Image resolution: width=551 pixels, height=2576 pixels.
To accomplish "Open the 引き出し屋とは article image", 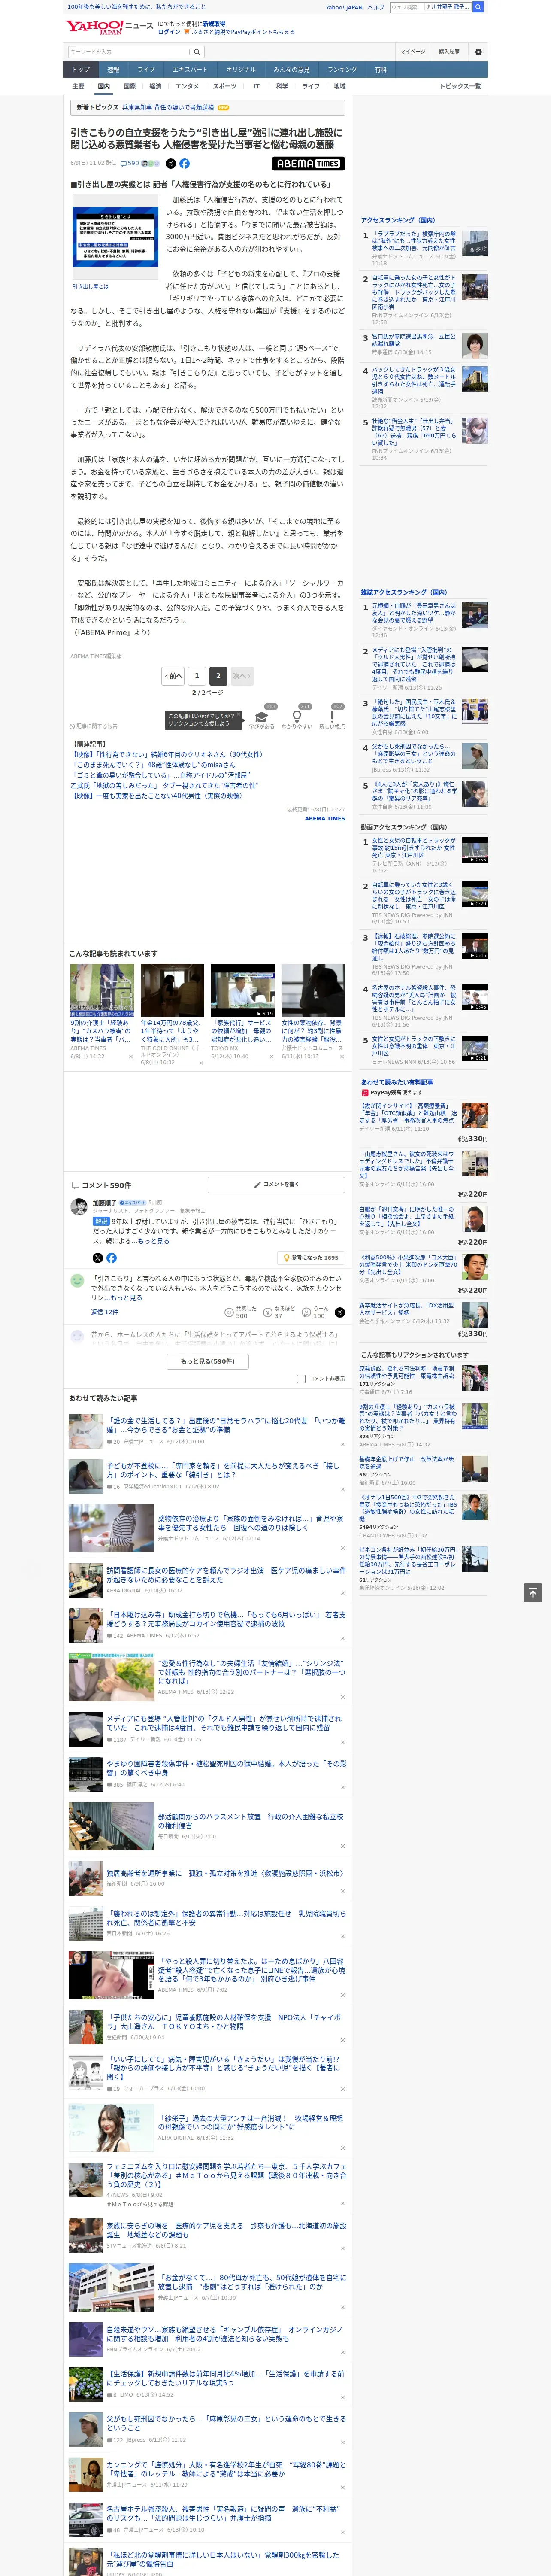I will (x=115, y=237).
